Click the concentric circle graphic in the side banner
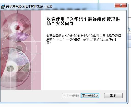This screenshot has width=131, height=107. coord(19,48)
